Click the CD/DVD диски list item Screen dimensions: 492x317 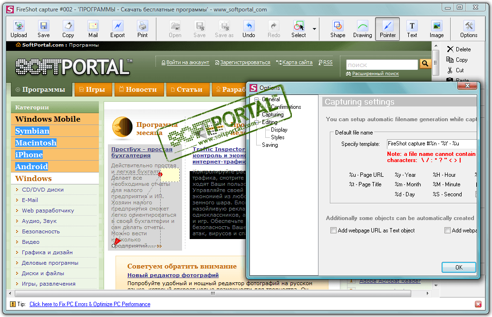tap(43, 190)
